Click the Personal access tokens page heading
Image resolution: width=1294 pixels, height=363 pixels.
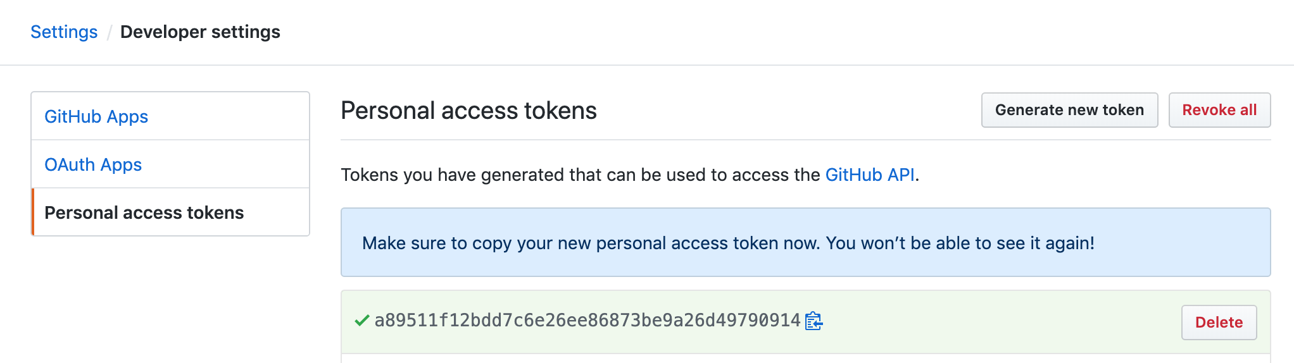pyautogui.click(x=468, y=111)
